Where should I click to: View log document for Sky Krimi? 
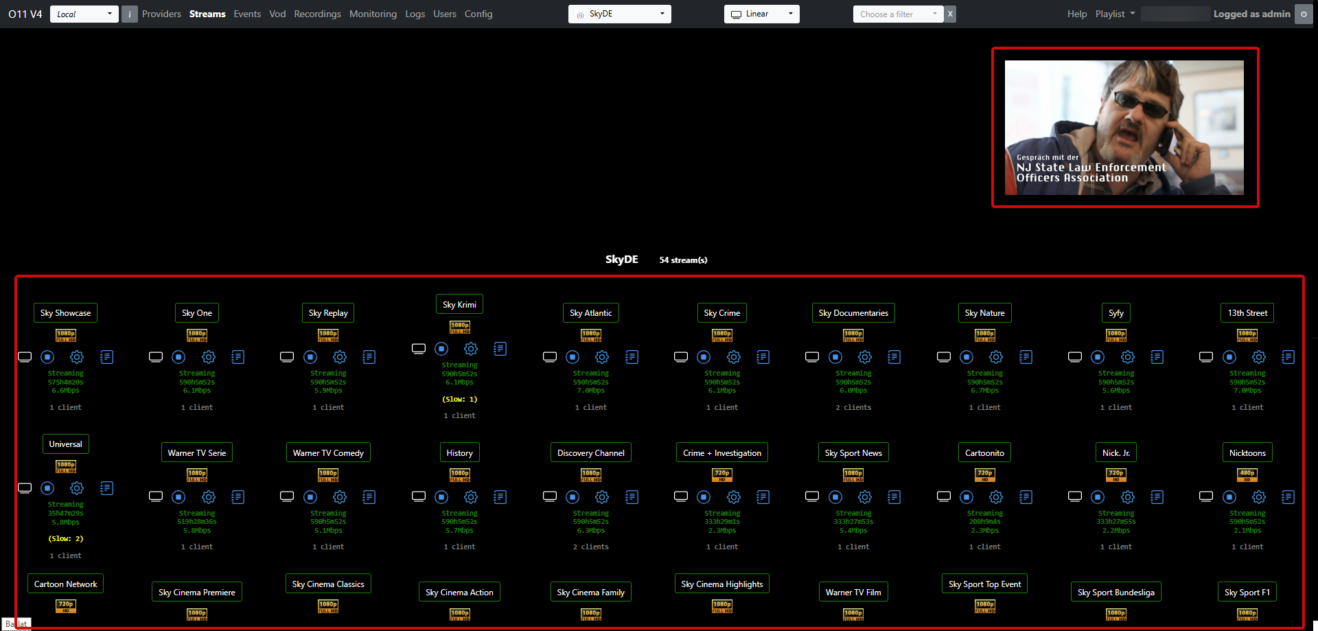pos(500,349)
